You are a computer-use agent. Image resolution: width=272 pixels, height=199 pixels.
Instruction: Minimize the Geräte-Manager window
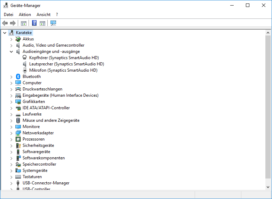pos(232,5)
